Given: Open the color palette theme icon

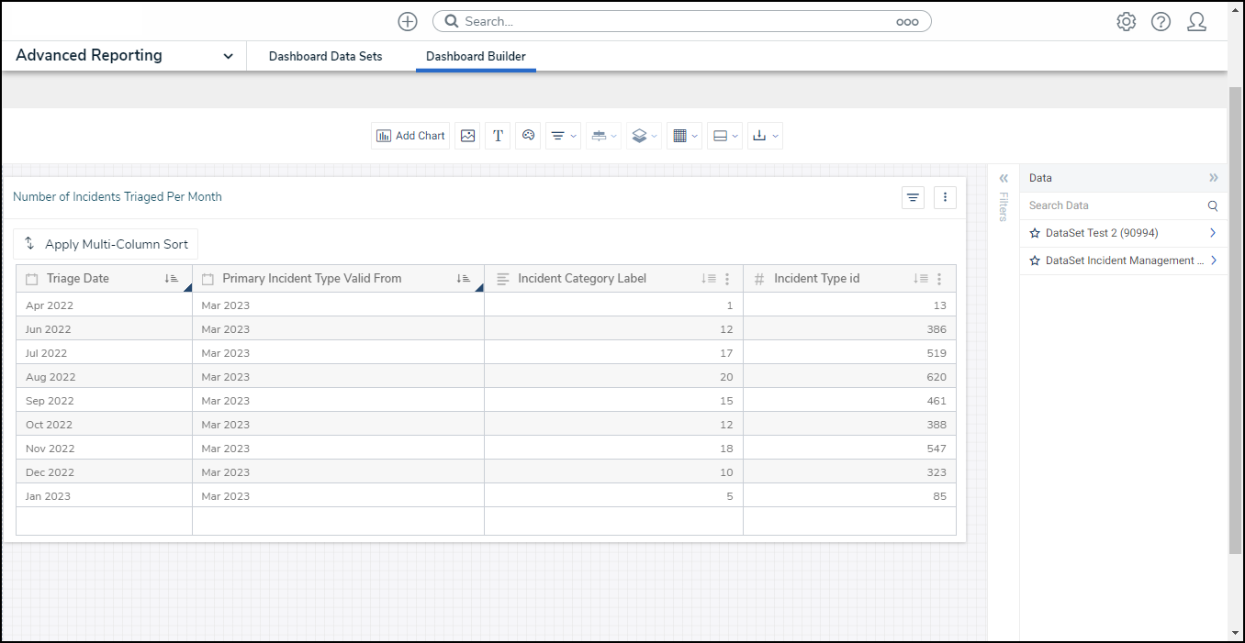Looking at the screenshot, I should point(528,136).
